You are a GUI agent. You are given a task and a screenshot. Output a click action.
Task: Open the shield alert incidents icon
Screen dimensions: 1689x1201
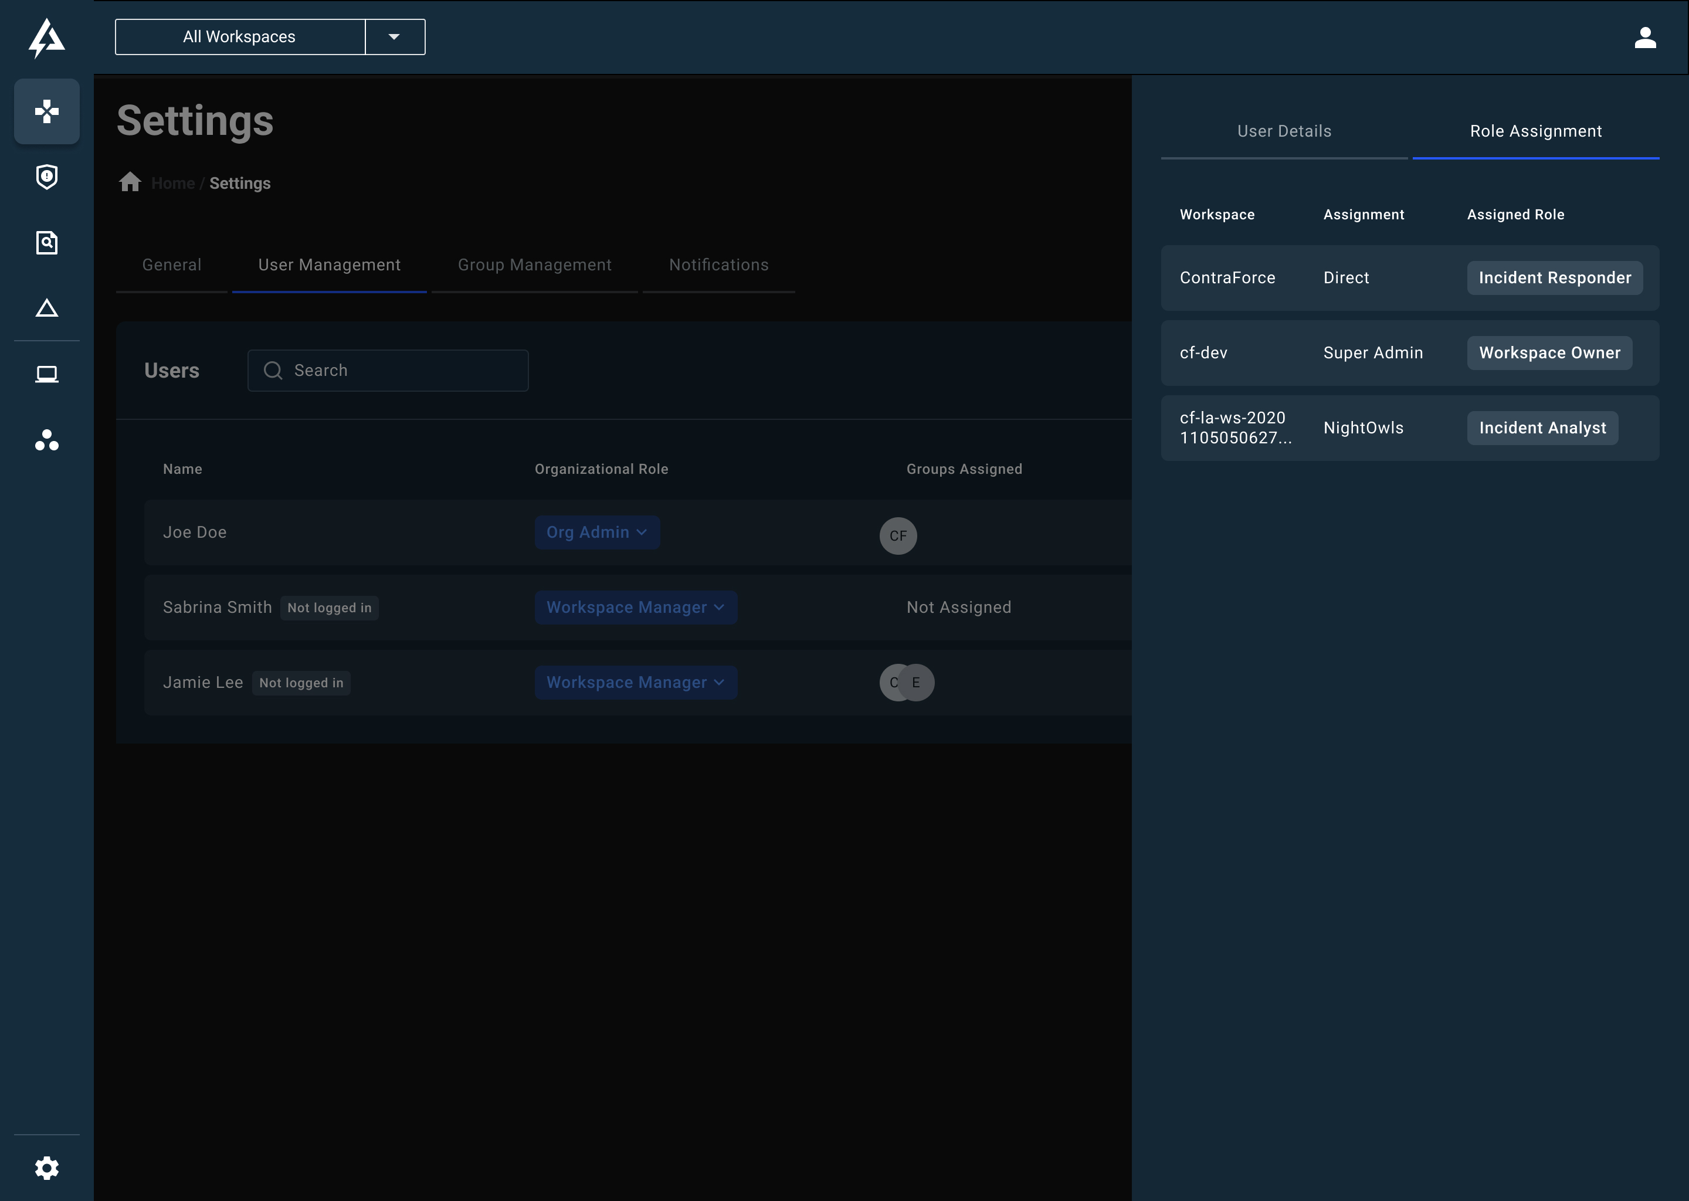46,177
